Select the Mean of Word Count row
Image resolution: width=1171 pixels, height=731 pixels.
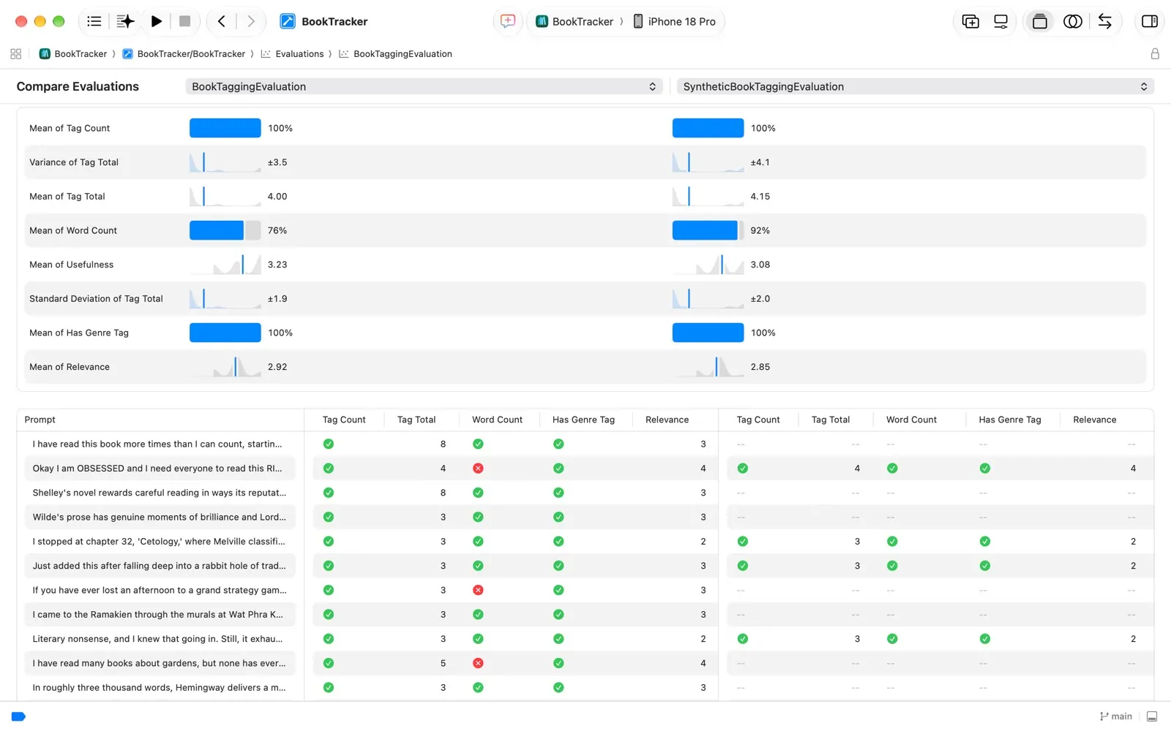click(585, 230)
